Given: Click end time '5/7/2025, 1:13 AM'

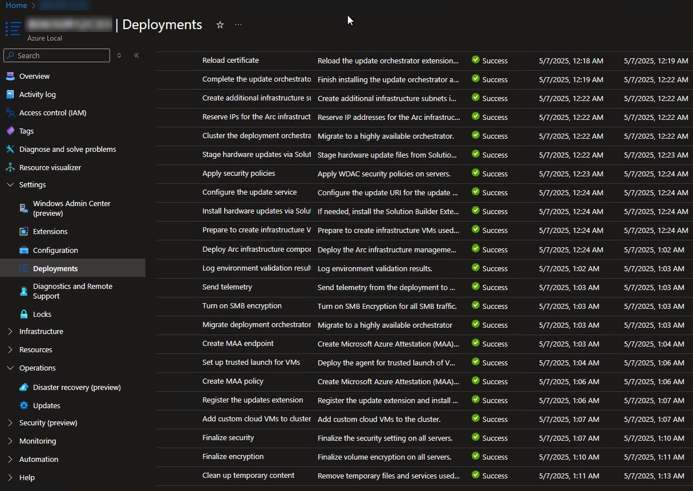Looking at the screenshot, I should point(654,476).
